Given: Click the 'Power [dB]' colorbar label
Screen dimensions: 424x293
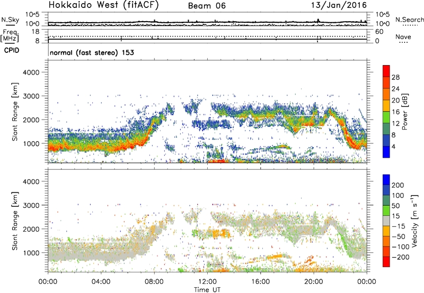Looking at the screenshot, I should pos(405,112).
